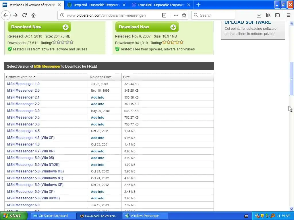The width and height of the screenshot is (294, 220).
Task: Switch to the first Temp Mail tab
Action: [96, 5]
